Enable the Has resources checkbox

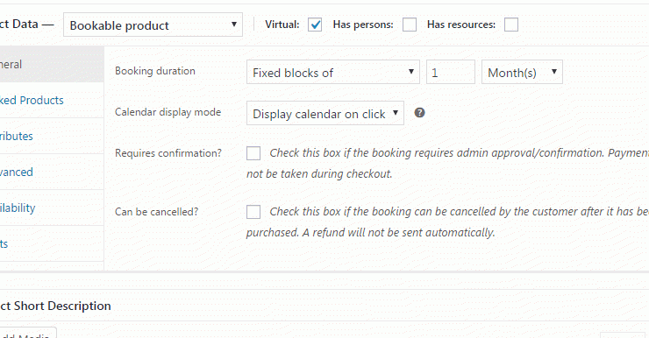click(511, 25)
